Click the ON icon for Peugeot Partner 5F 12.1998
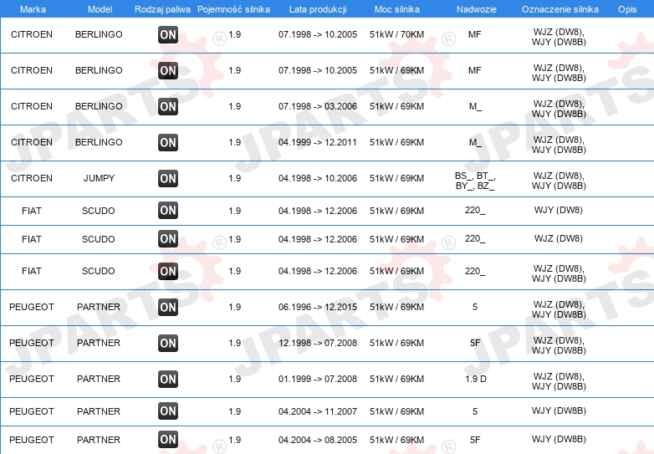The width and height of the screenshot is (654, 454). coord(168,343)
